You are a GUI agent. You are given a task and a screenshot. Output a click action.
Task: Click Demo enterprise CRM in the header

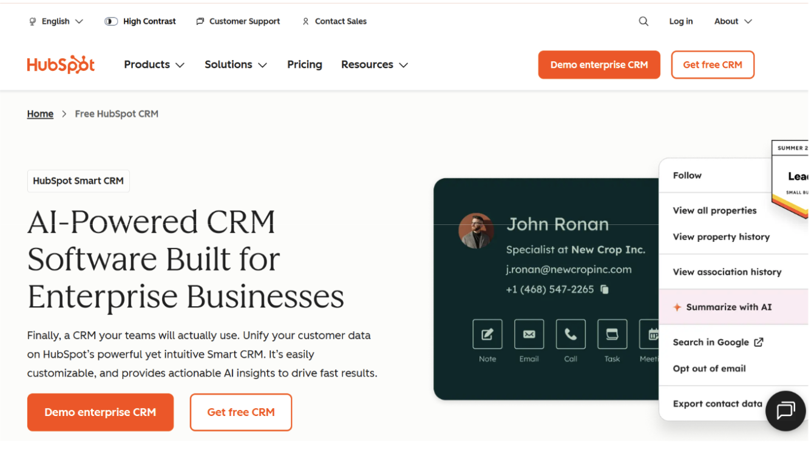pos(599,65)
